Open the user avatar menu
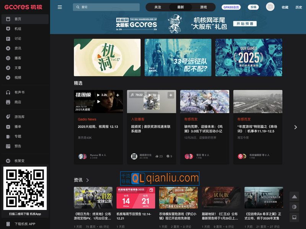Viewport: 306px width, 229px height. coord(270,7)
